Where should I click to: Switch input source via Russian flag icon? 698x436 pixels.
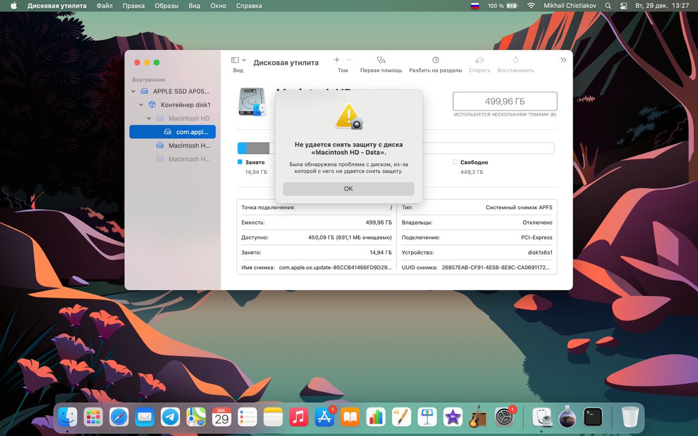475,6
